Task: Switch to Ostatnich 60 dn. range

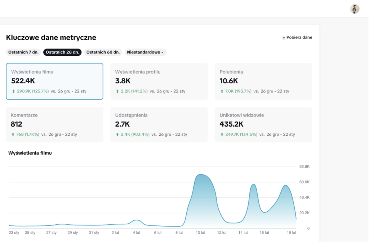Action: tap(103, 52)
